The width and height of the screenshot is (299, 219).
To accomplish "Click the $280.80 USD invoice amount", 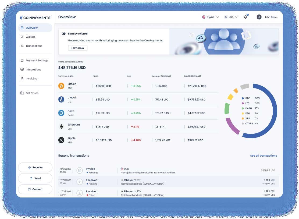I will [268, 170].
